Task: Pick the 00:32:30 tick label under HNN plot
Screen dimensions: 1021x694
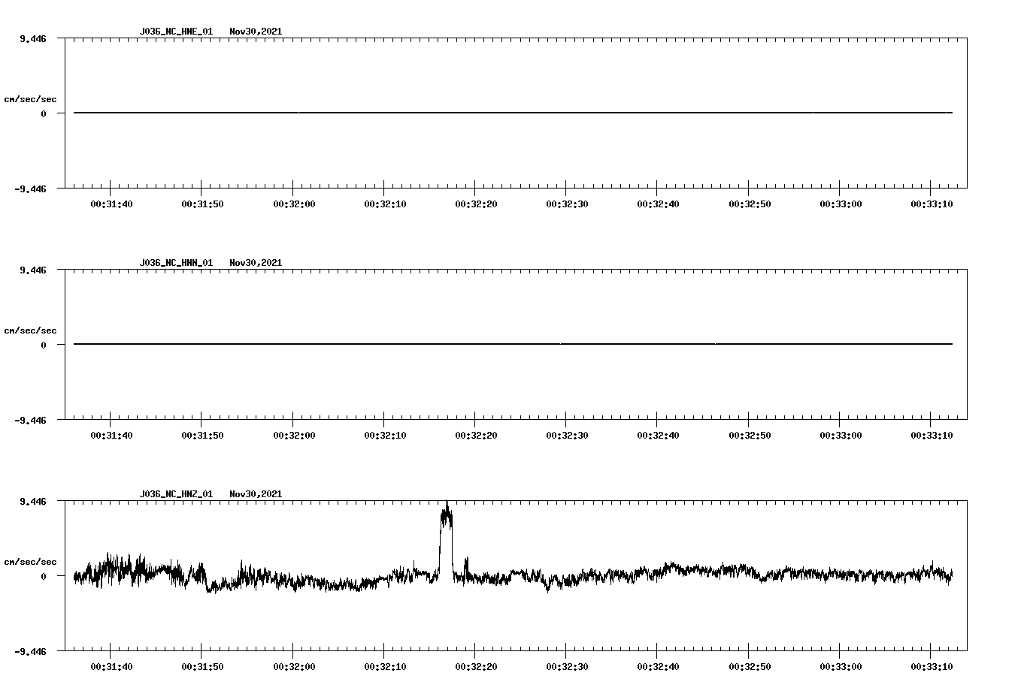Action: pos(567,435)
